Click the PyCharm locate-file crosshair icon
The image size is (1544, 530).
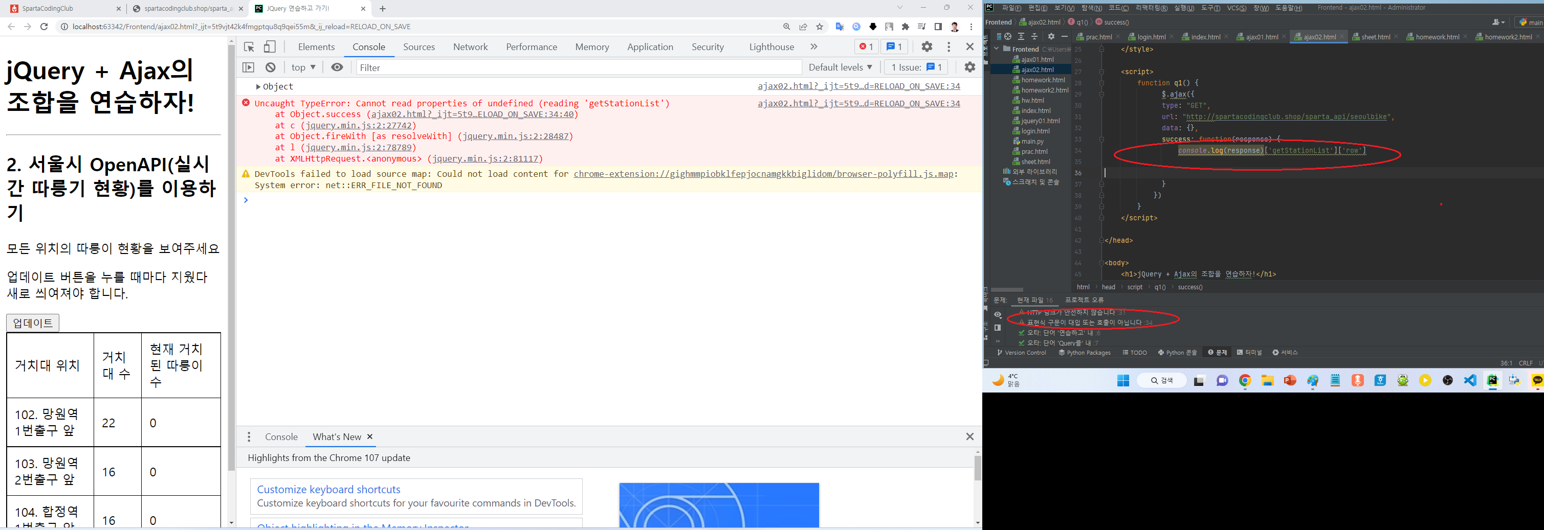tap(1007, 36)
